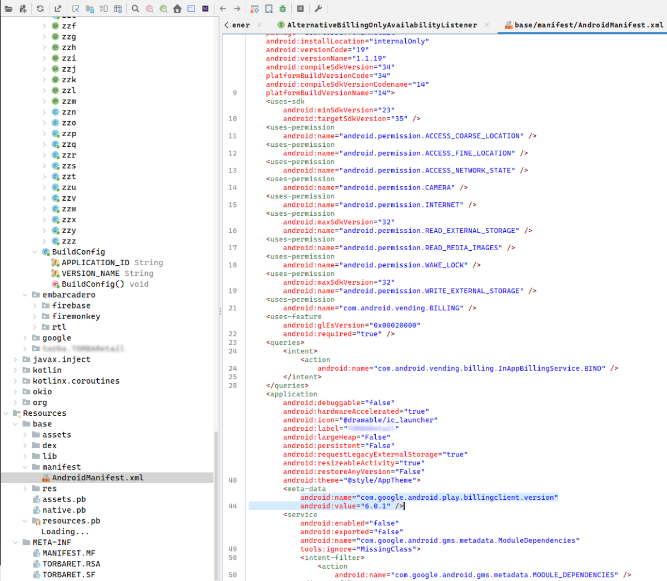Open preferences wrench icon

318,9
